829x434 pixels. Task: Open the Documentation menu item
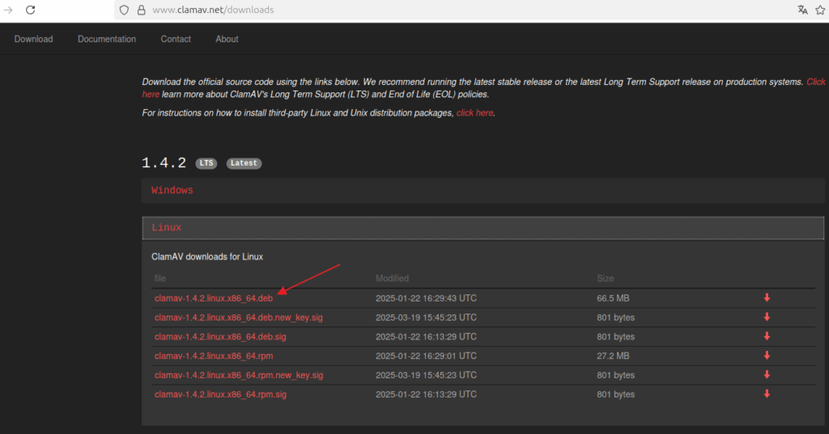pyautogui.click(x=107, y=39)
